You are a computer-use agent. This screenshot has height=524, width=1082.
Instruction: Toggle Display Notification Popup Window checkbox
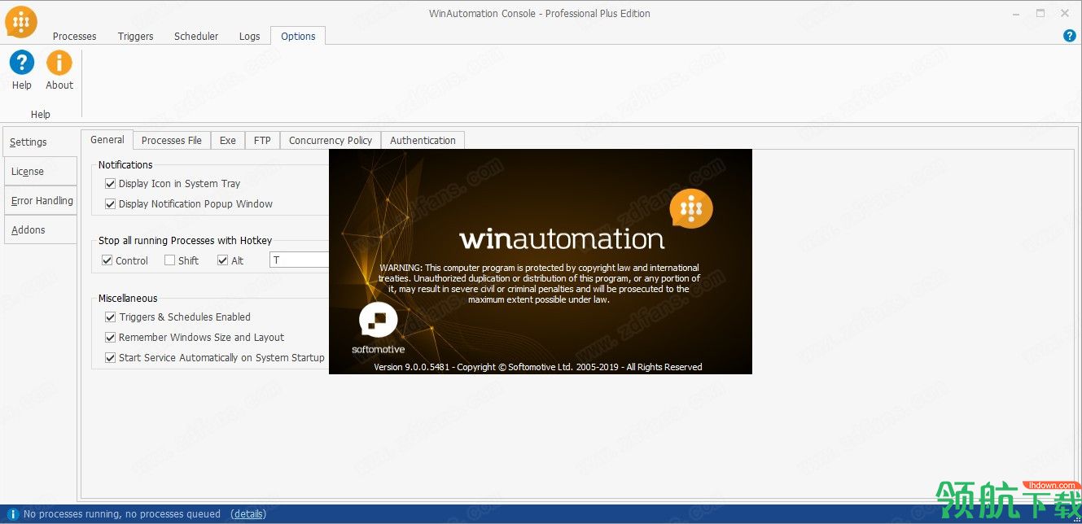click(111, 204)
